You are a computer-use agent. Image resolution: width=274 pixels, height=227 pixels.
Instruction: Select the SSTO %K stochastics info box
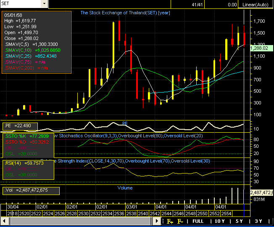28,145
